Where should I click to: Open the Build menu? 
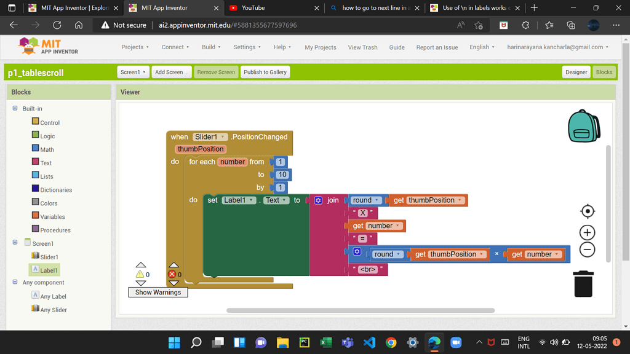tap(210, 47)
